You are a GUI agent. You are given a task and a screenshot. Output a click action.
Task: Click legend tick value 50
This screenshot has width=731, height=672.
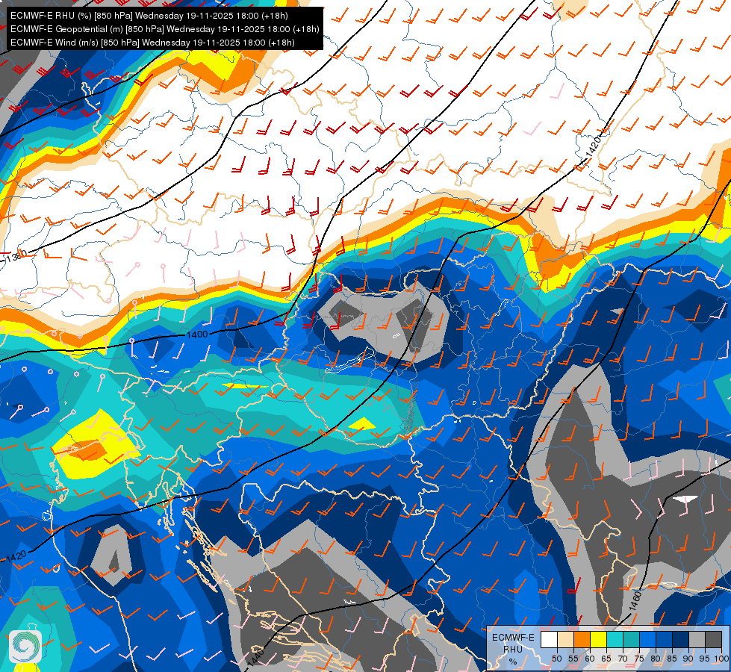coord(556,659)
